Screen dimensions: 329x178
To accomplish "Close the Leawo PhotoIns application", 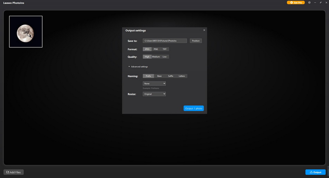I will [x=326, y=2].
